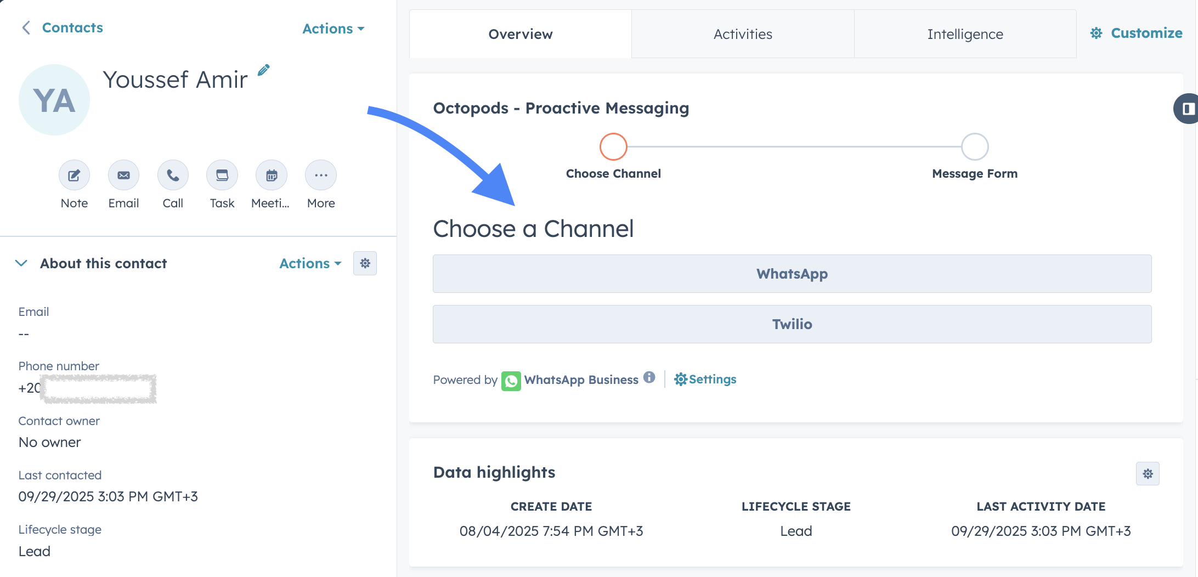Click the Note icon button
This screenshot has width=1198, height=577.
[74, 176]
